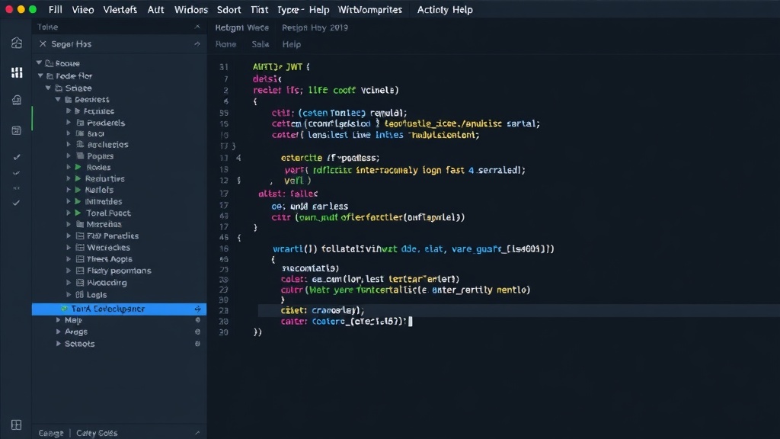Click the folder icon beside Rooue

(x=50, y=63)
